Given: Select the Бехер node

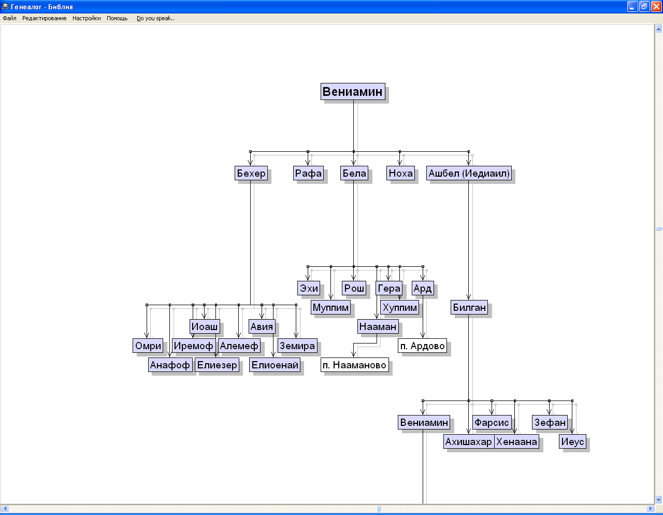Looking at the screenshot, I should point(251,173).
